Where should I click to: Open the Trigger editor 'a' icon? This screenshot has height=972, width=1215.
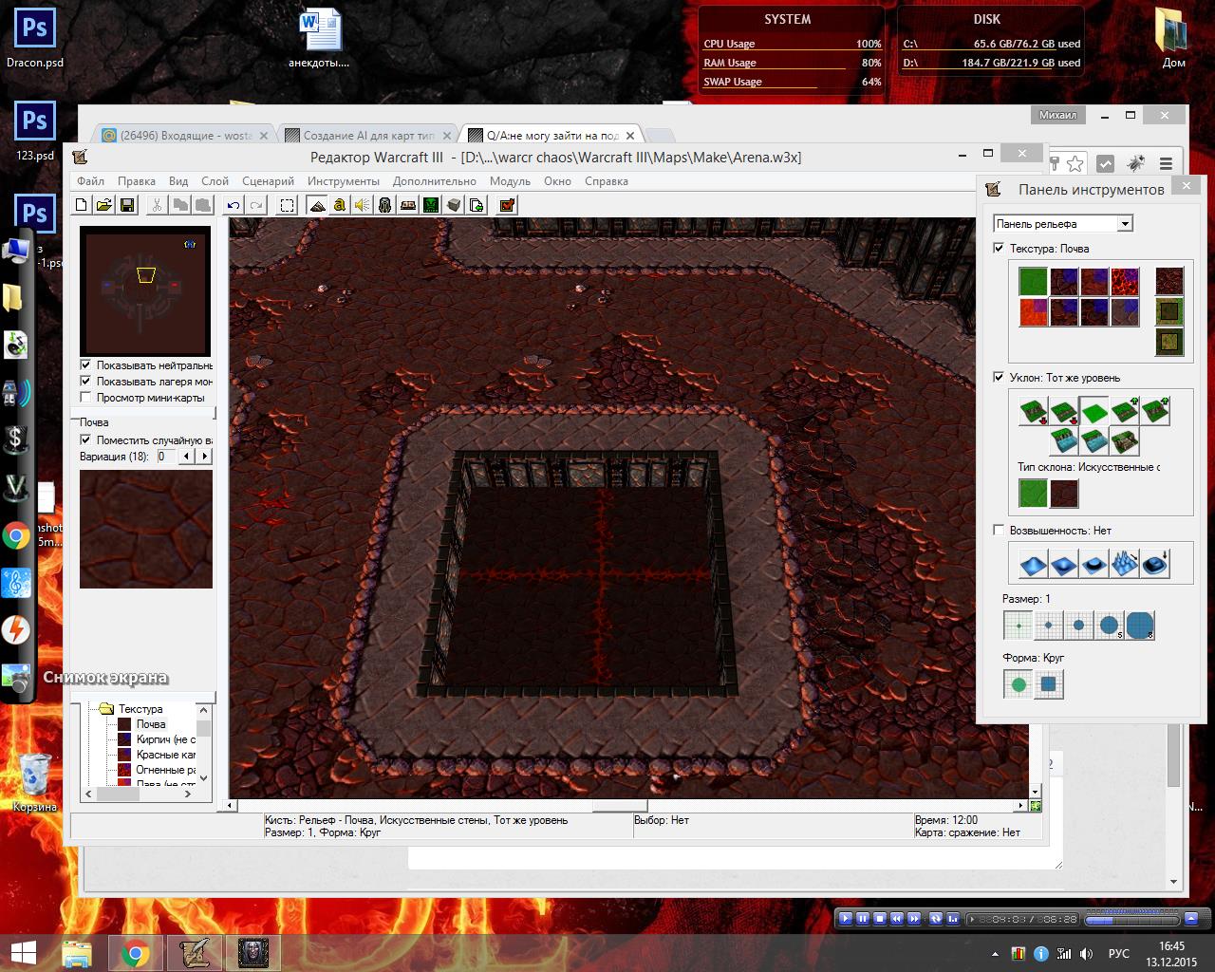[x=340, y=205]
